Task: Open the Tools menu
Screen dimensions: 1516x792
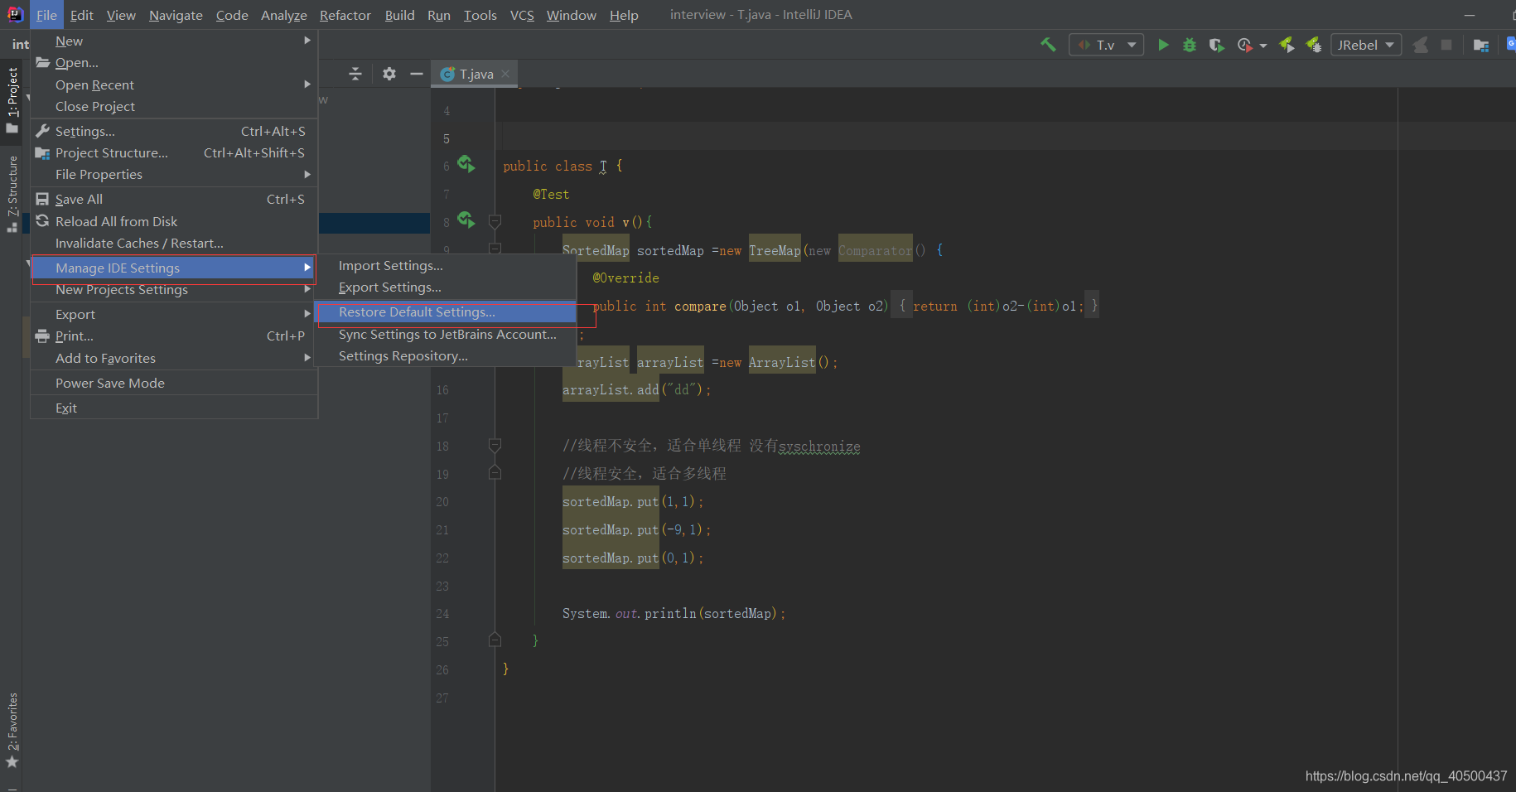Action: tap(480, 15)
